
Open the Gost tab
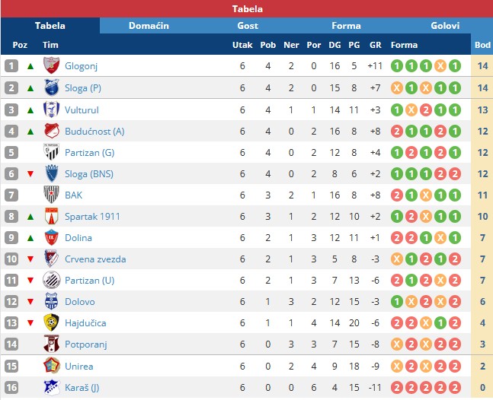tap(248, 26)
